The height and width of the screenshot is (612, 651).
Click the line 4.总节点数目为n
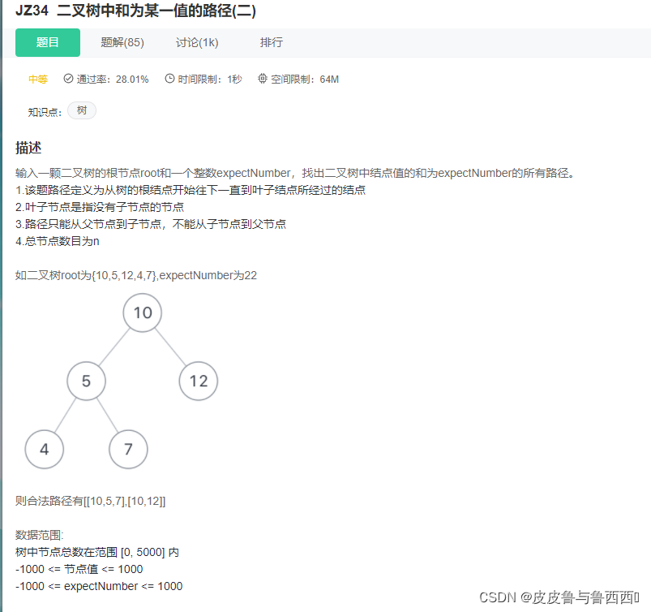click(58, 241)
